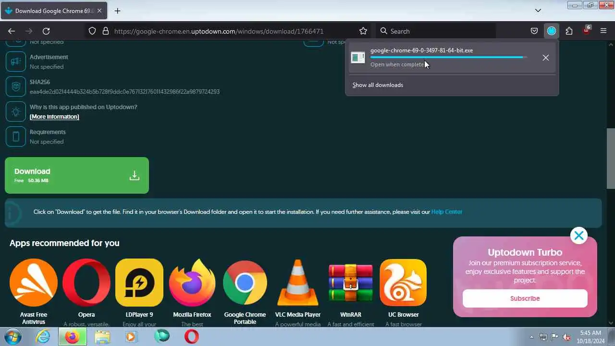
Task: Open Show all downloads
Action: tap(378, 85)
